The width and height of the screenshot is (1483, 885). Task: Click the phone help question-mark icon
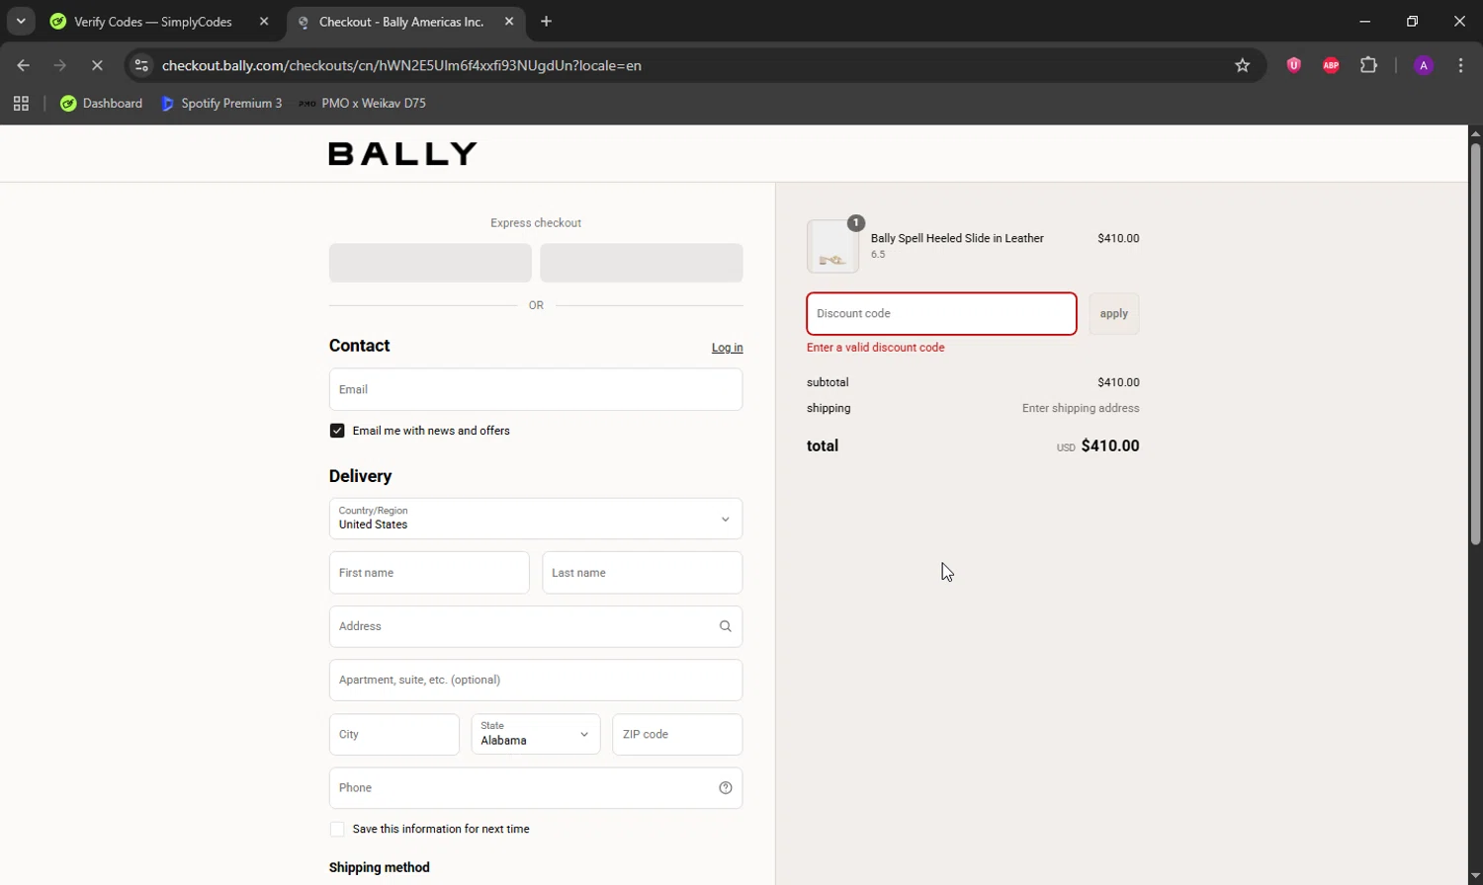tap(726, 788)
